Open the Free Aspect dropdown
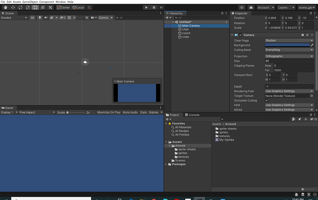Viewport: 318px width, 200px height. 37,112
